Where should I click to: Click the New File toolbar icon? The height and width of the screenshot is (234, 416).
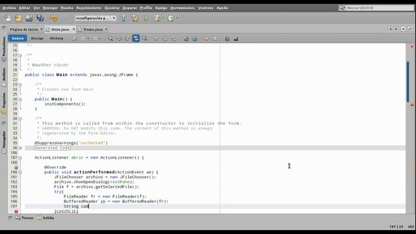8,18
